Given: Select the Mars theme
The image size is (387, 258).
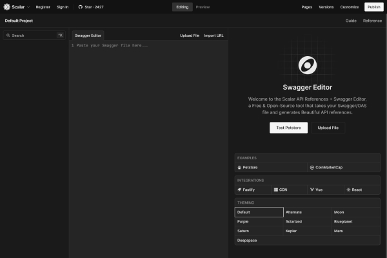Looking at the screenshot, I should (355, 231).
